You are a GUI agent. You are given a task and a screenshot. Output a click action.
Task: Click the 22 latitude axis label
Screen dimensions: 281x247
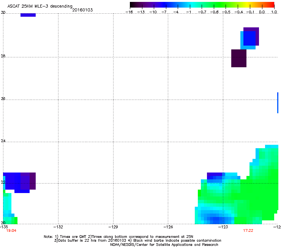click(x=3, y=182)
